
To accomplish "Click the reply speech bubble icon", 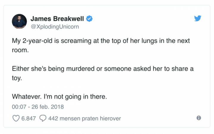I will coord(43,118).
